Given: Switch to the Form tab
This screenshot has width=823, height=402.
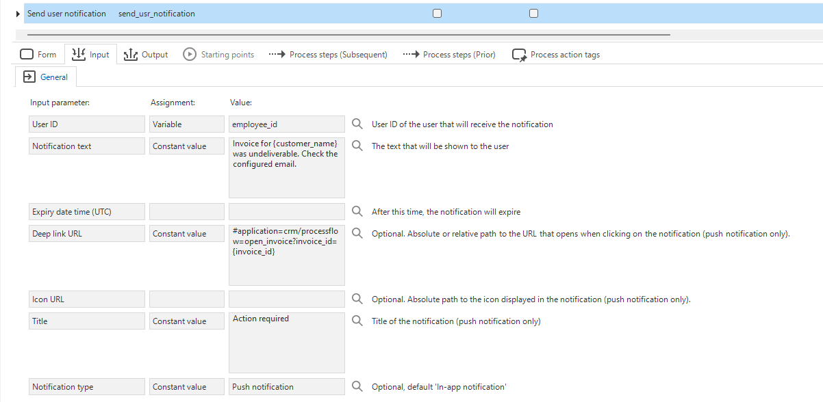Looking at the screenshot, I should (x=38, y=55).
